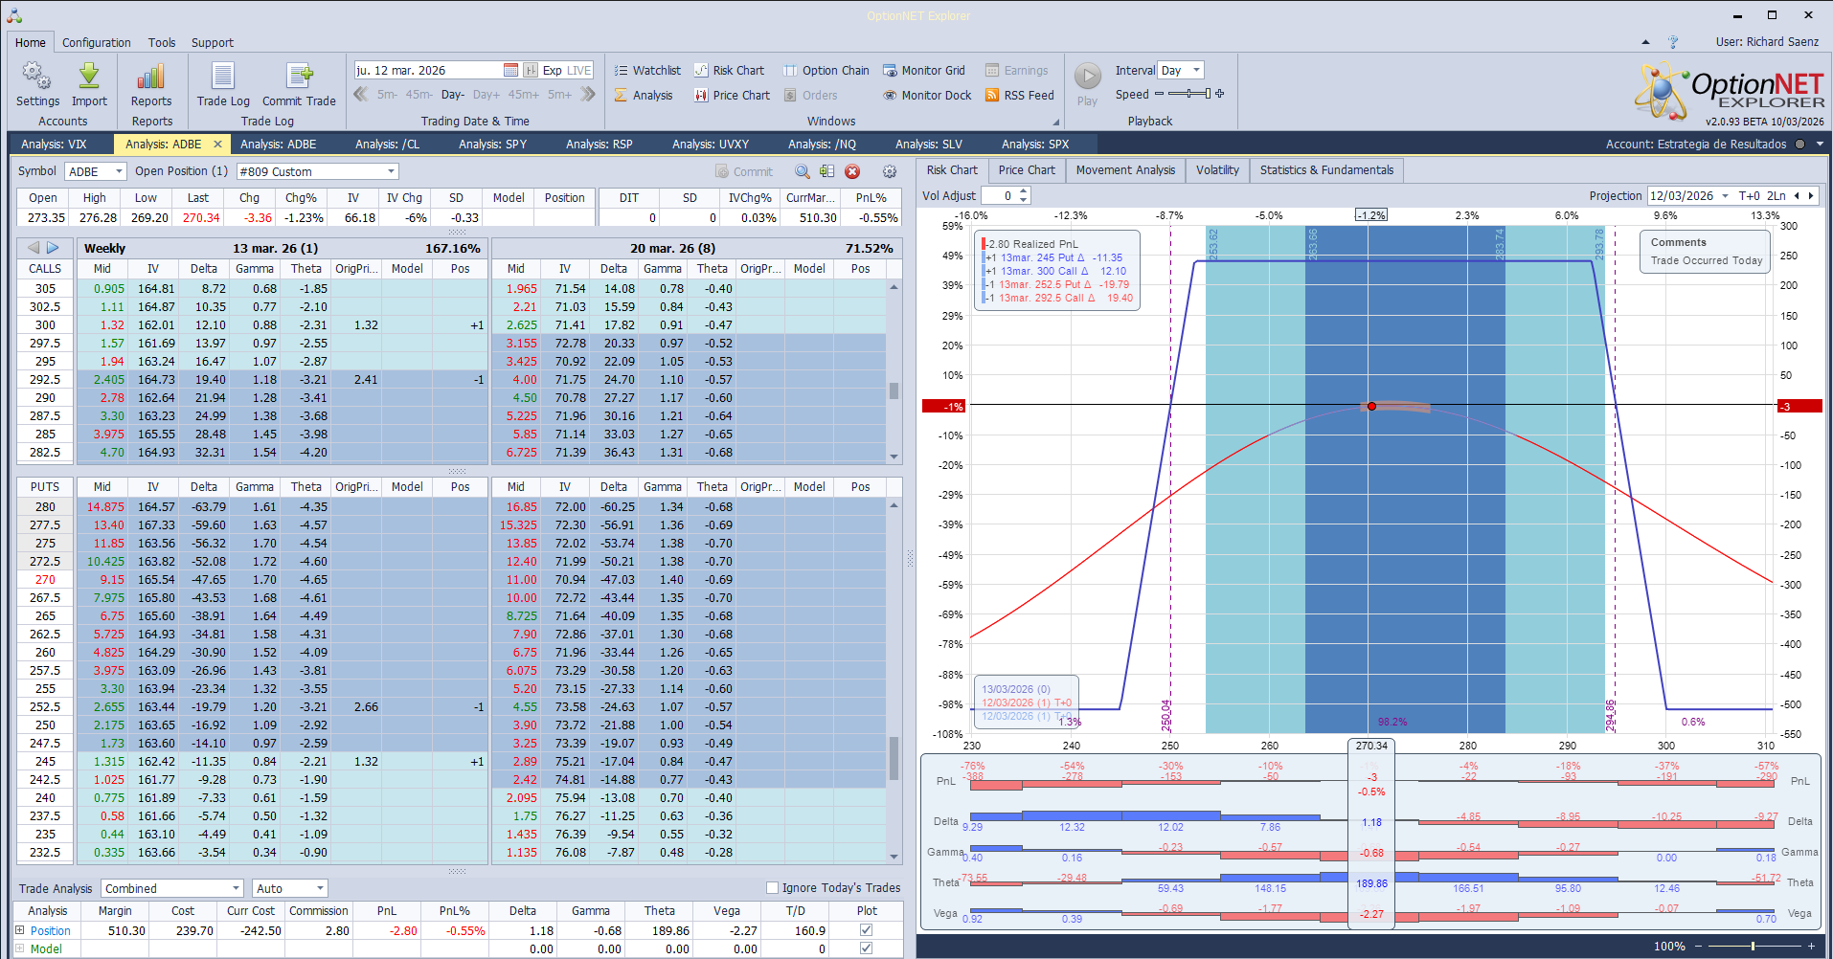The image size is (1833, 959).
Task: Increase the Vol Adjust value
Action: (1024, 191)
